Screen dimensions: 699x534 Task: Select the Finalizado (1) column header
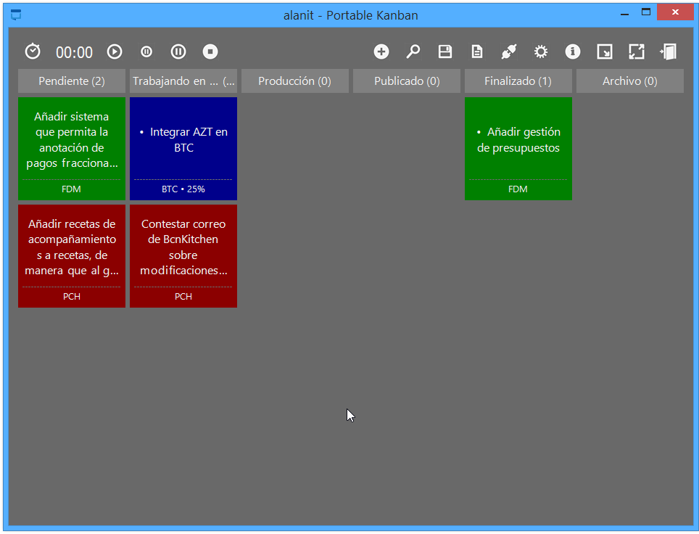coord(518,81)
